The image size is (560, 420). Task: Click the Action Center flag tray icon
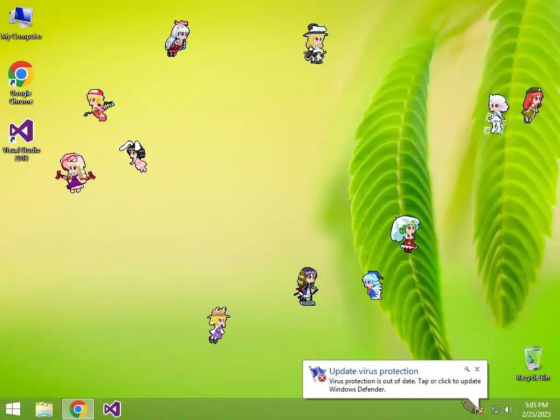click(x=479, y=410)
